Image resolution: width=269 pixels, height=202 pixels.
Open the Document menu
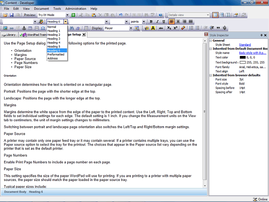click(41, 8)
